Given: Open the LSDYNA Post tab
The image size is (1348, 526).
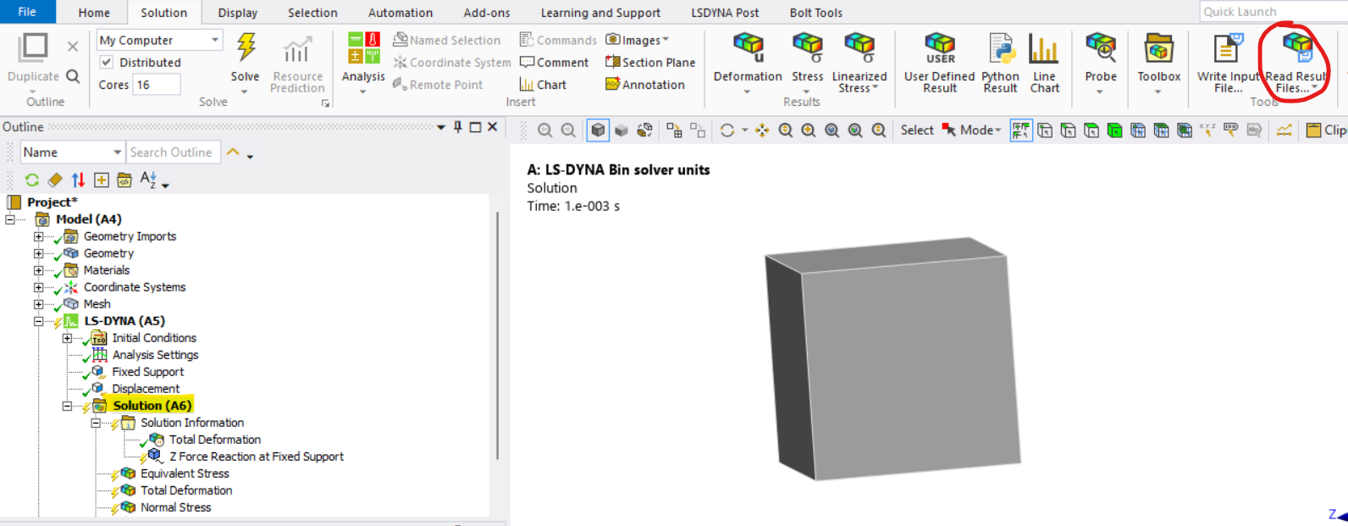Looking at the screenshot, I should 724,13.
